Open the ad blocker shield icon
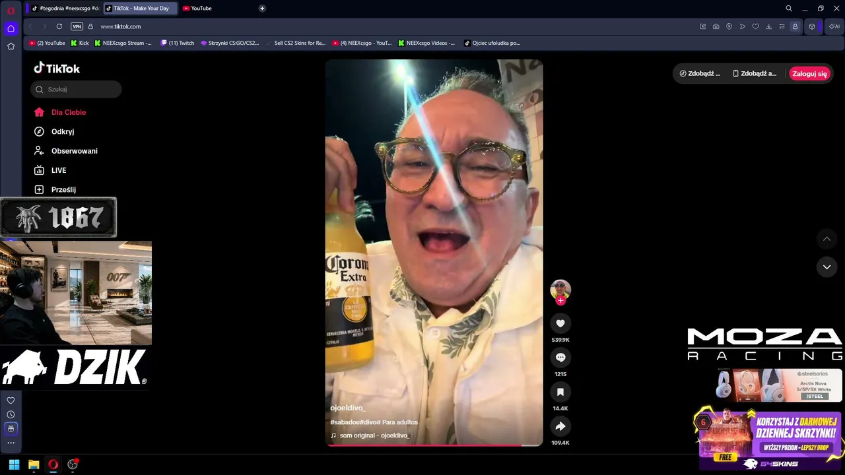Viewport: 845px width, 475px height. point(729,26)
